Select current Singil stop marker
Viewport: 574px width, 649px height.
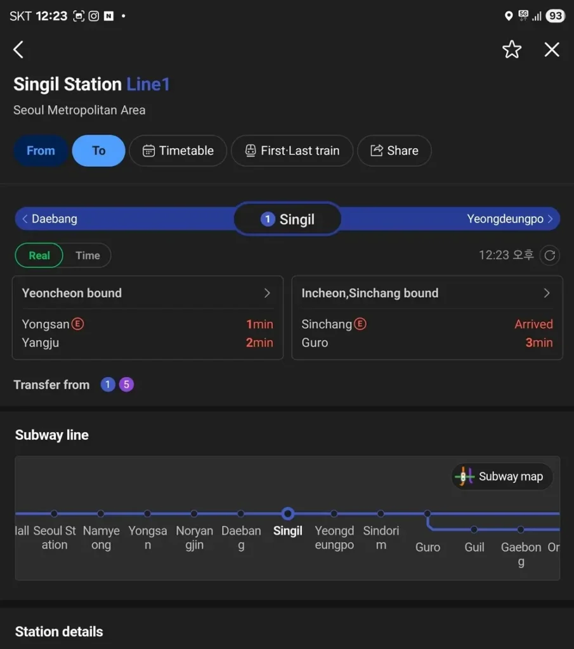tap(287, 513)
